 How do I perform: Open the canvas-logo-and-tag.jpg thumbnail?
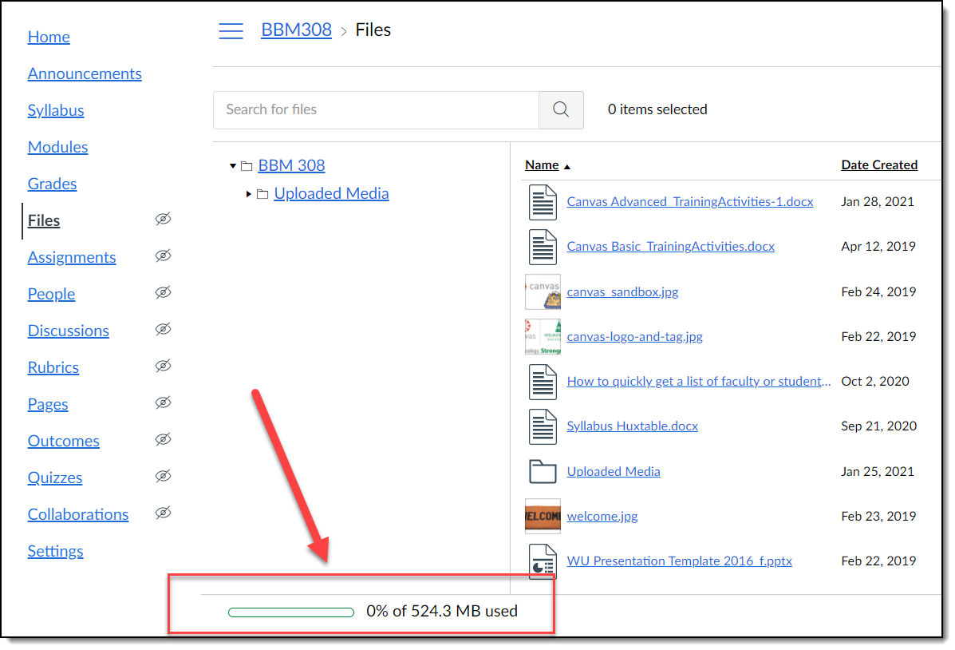point(543,337)
